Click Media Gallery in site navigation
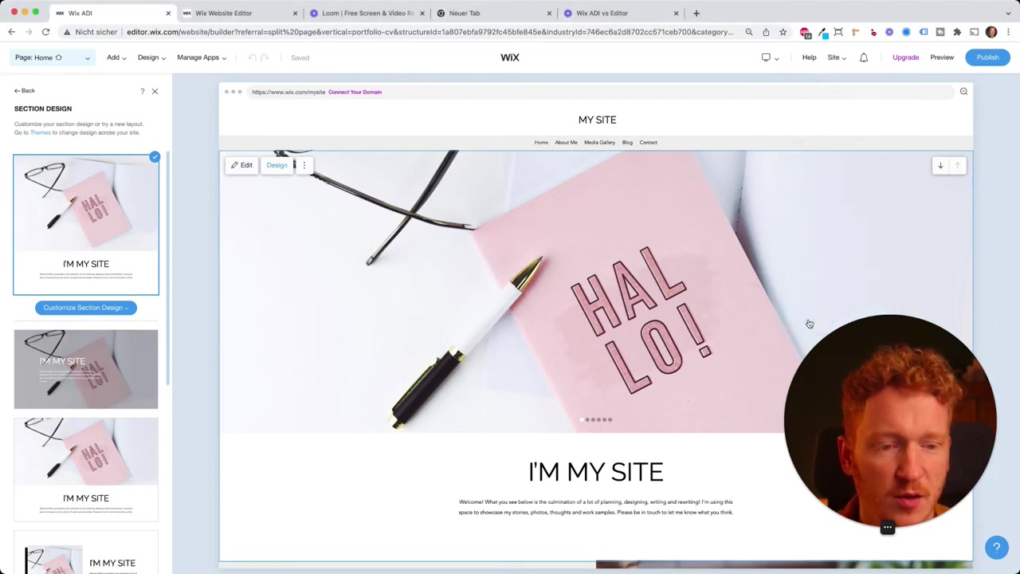The height and width of the screenshot is (574, 1020). pyautogui.click(x=599, y=143)
